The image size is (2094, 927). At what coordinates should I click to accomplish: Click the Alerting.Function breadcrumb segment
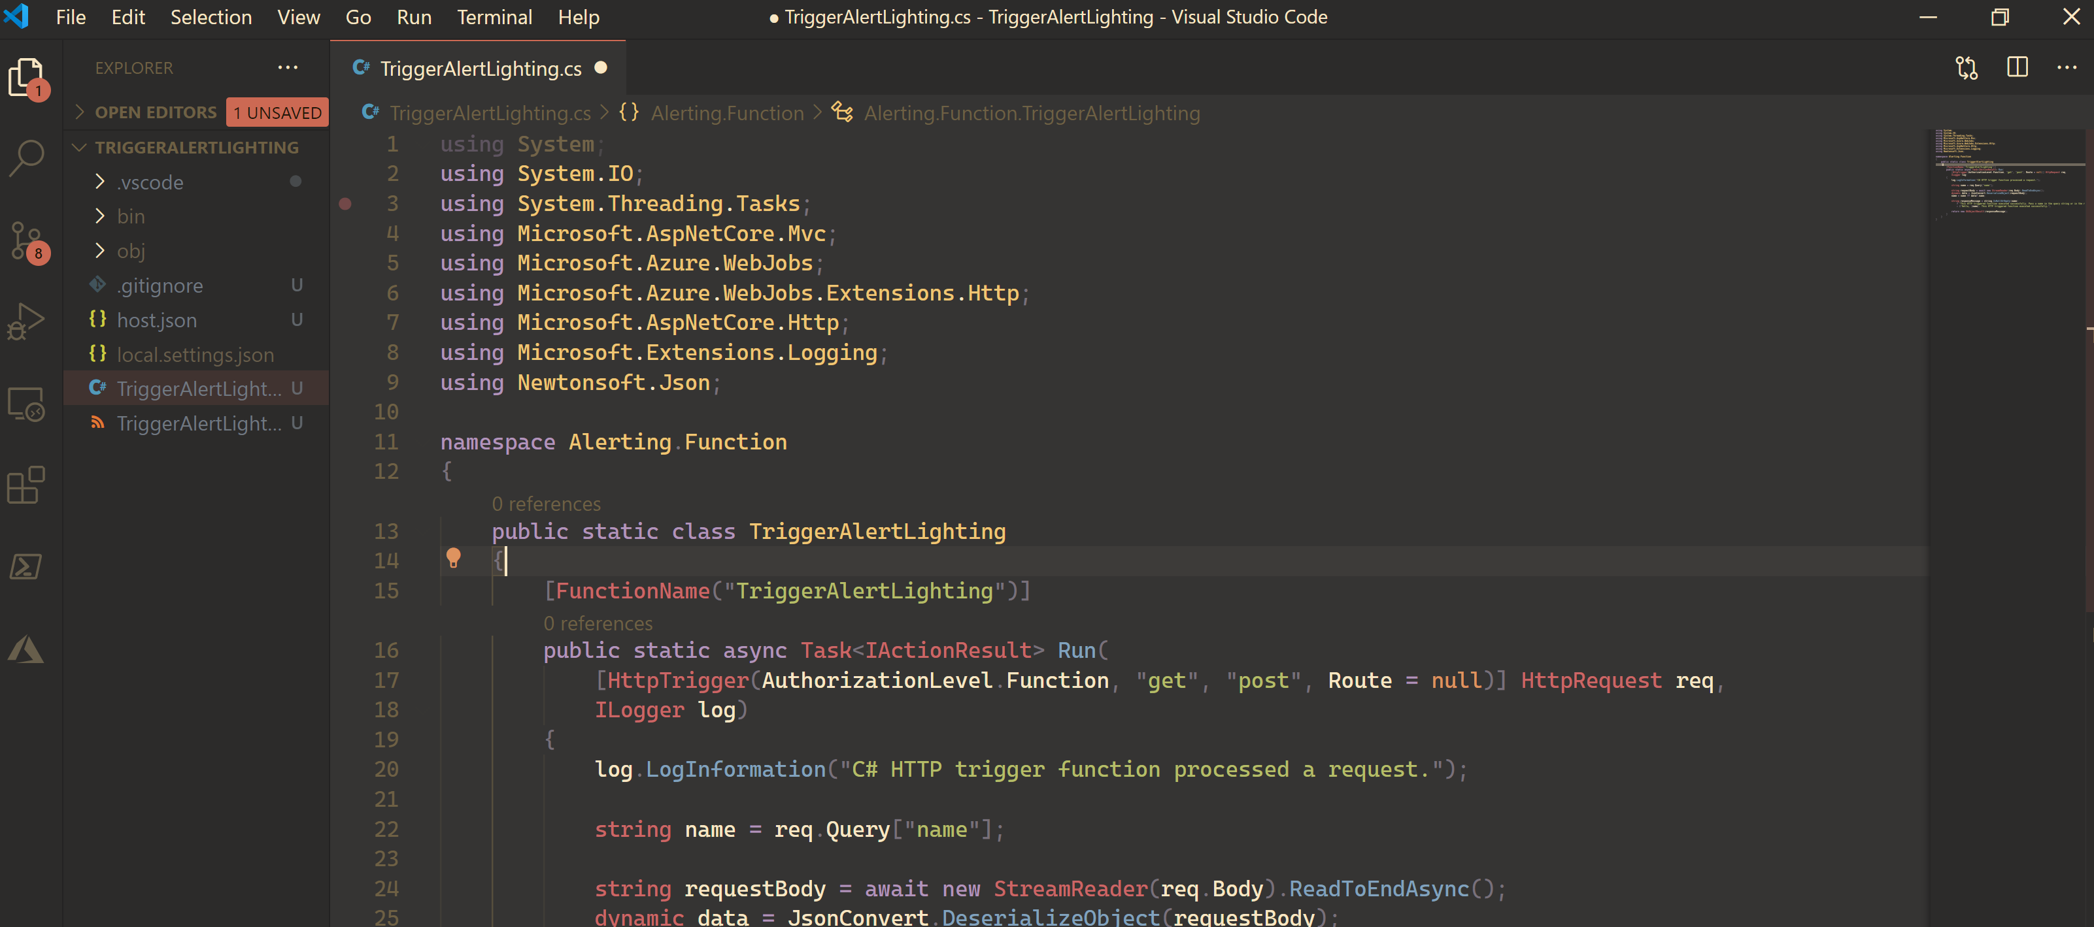pyautogui.click(x=728, y=113)
